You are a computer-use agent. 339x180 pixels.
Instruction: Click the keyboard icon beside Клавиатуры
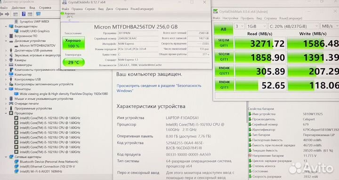tap(11, 65)
